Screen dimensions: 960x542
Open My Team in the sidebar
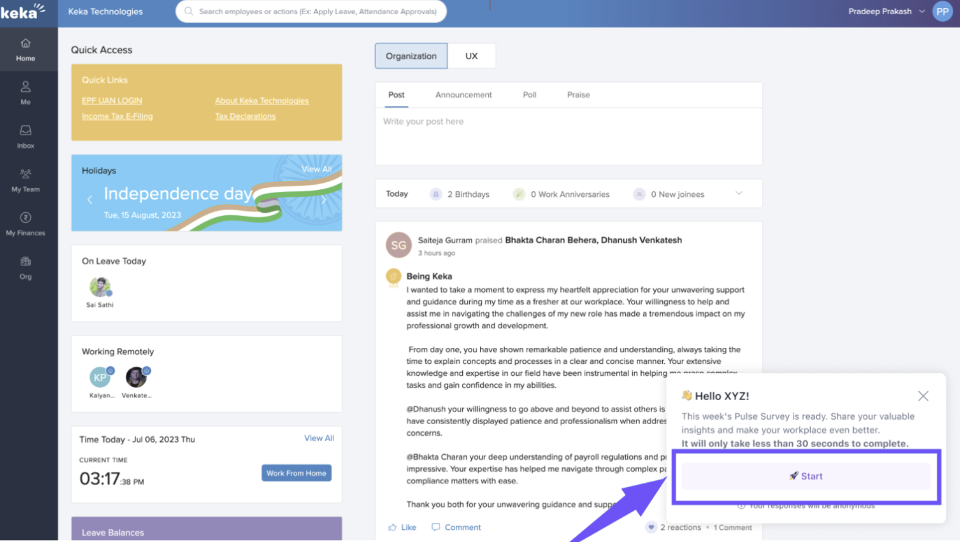(x=25, y=174)
